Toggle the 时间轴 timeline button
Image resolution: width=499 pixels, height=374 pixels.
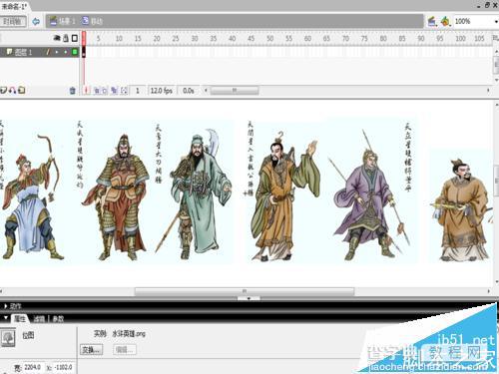pos(13,22)
